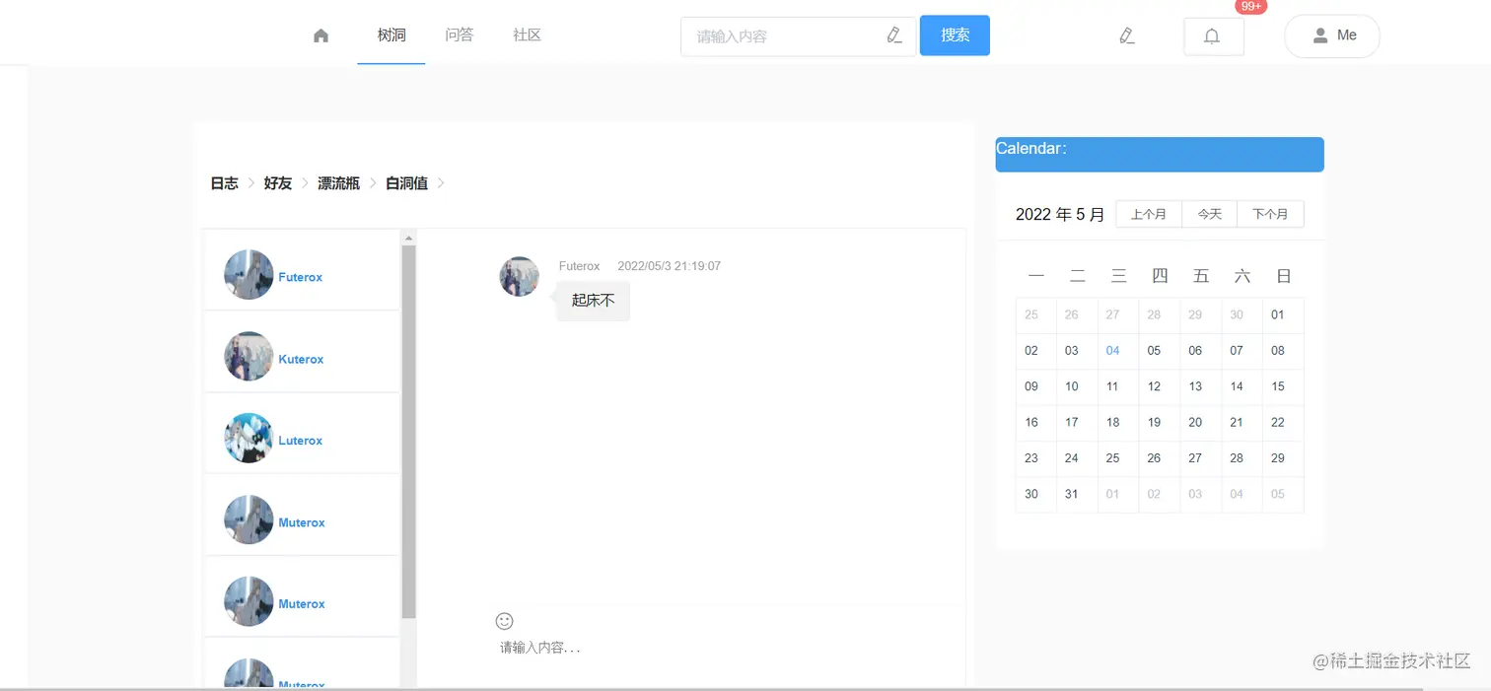The height and width of the screenshot is (691, 1491).
Task: Click Futerox's avatar next to the chat message
Action: coord(519,277)
